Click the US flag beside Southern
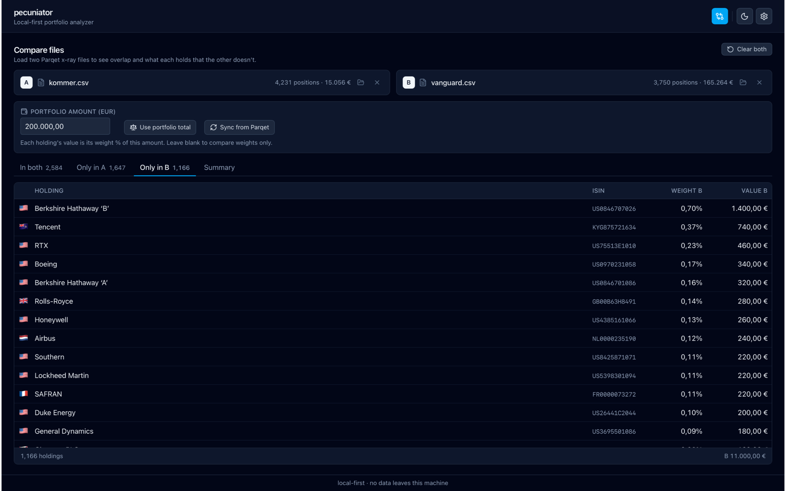Image resolution: width=786 pixels, height=491 pixels. click(24, 357)
